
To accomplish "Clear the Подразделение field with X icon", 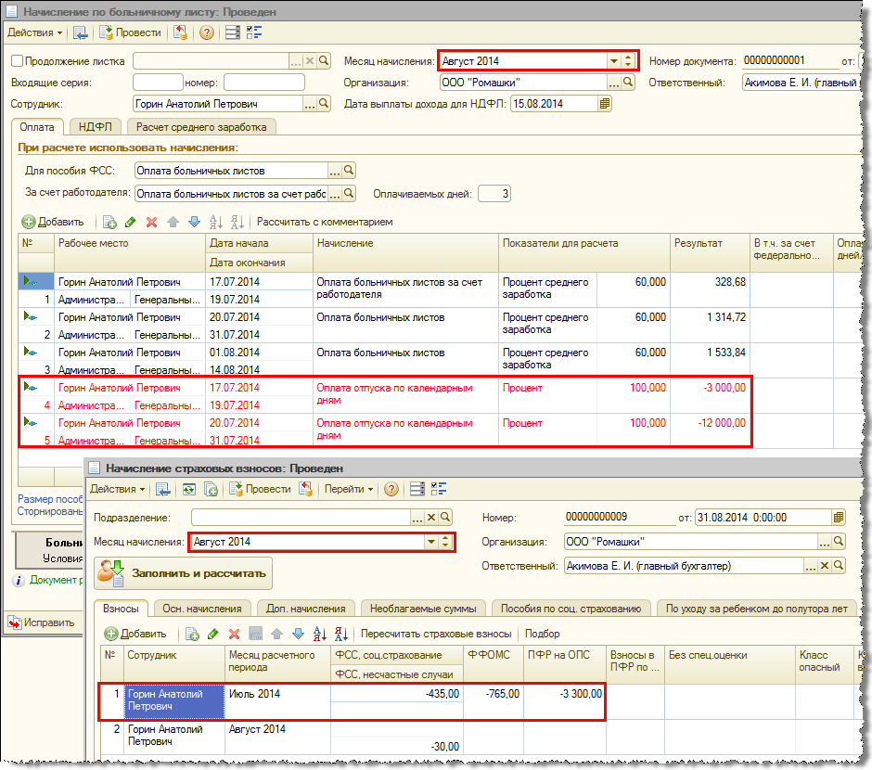I will pos(431,517).
